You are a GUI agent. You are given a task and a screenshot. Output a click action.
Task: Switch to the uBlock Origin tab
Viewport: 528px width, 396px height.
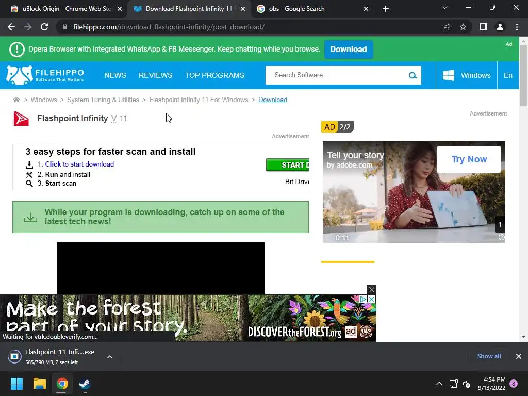[63, 9]
